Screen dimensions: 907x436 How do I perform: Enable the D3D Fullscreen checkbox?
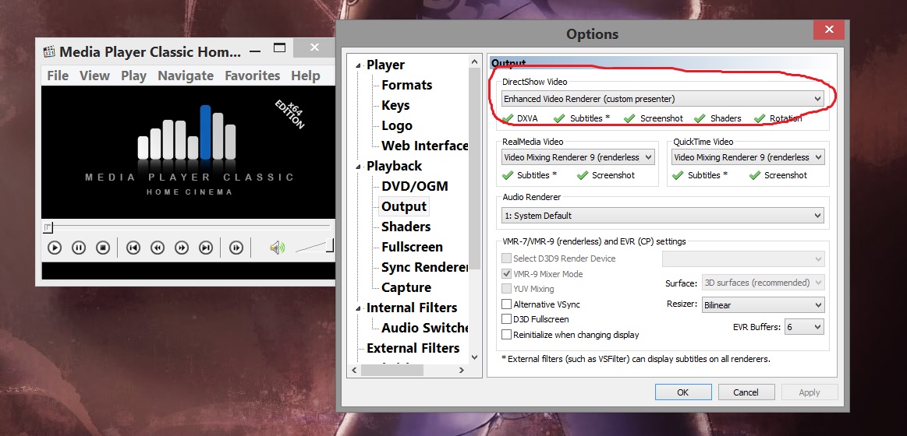507,319
